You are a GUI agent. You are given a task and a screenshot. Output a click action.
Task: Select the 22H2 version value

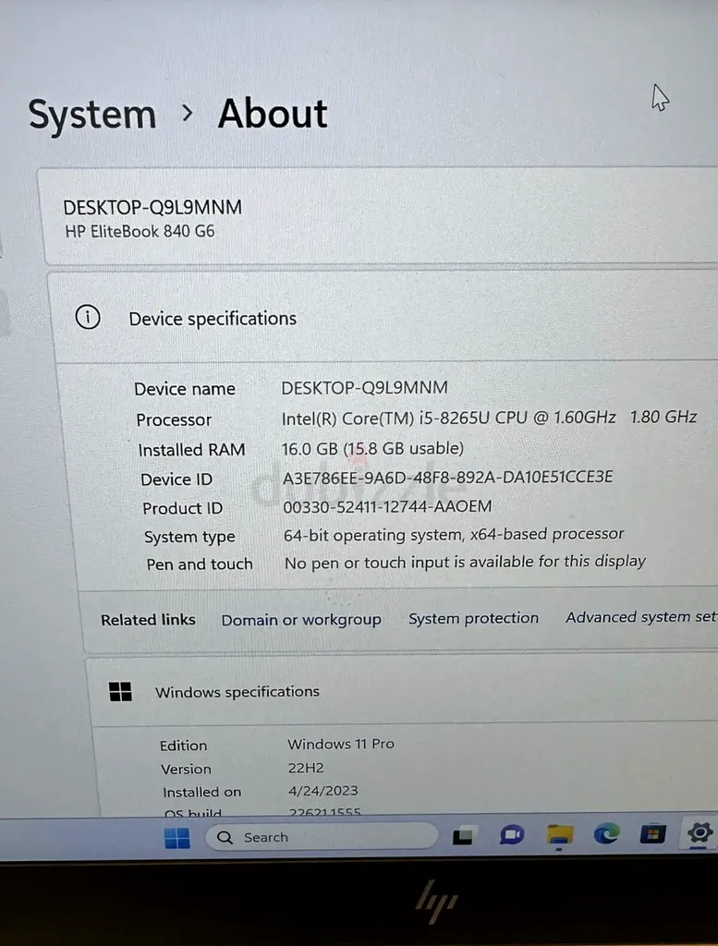[306, 768]
